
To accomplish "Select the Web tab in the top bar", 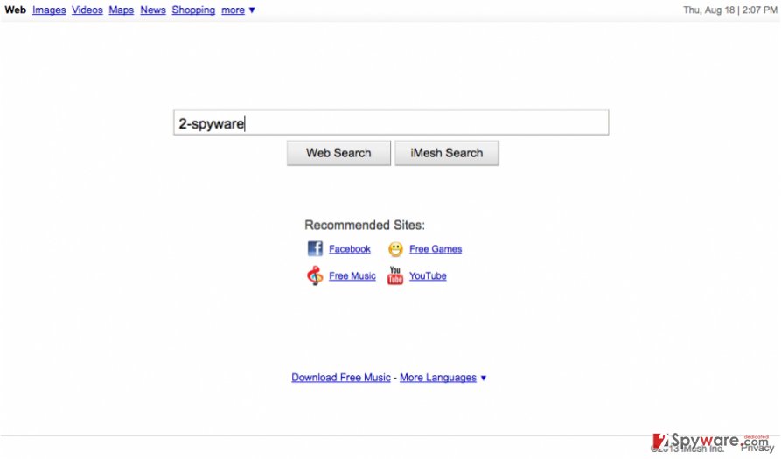I will [x=16, y=10].
